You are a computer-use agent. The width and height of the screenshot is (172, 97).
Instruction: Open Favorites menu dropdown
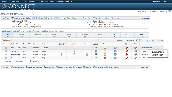coord(4,1)
